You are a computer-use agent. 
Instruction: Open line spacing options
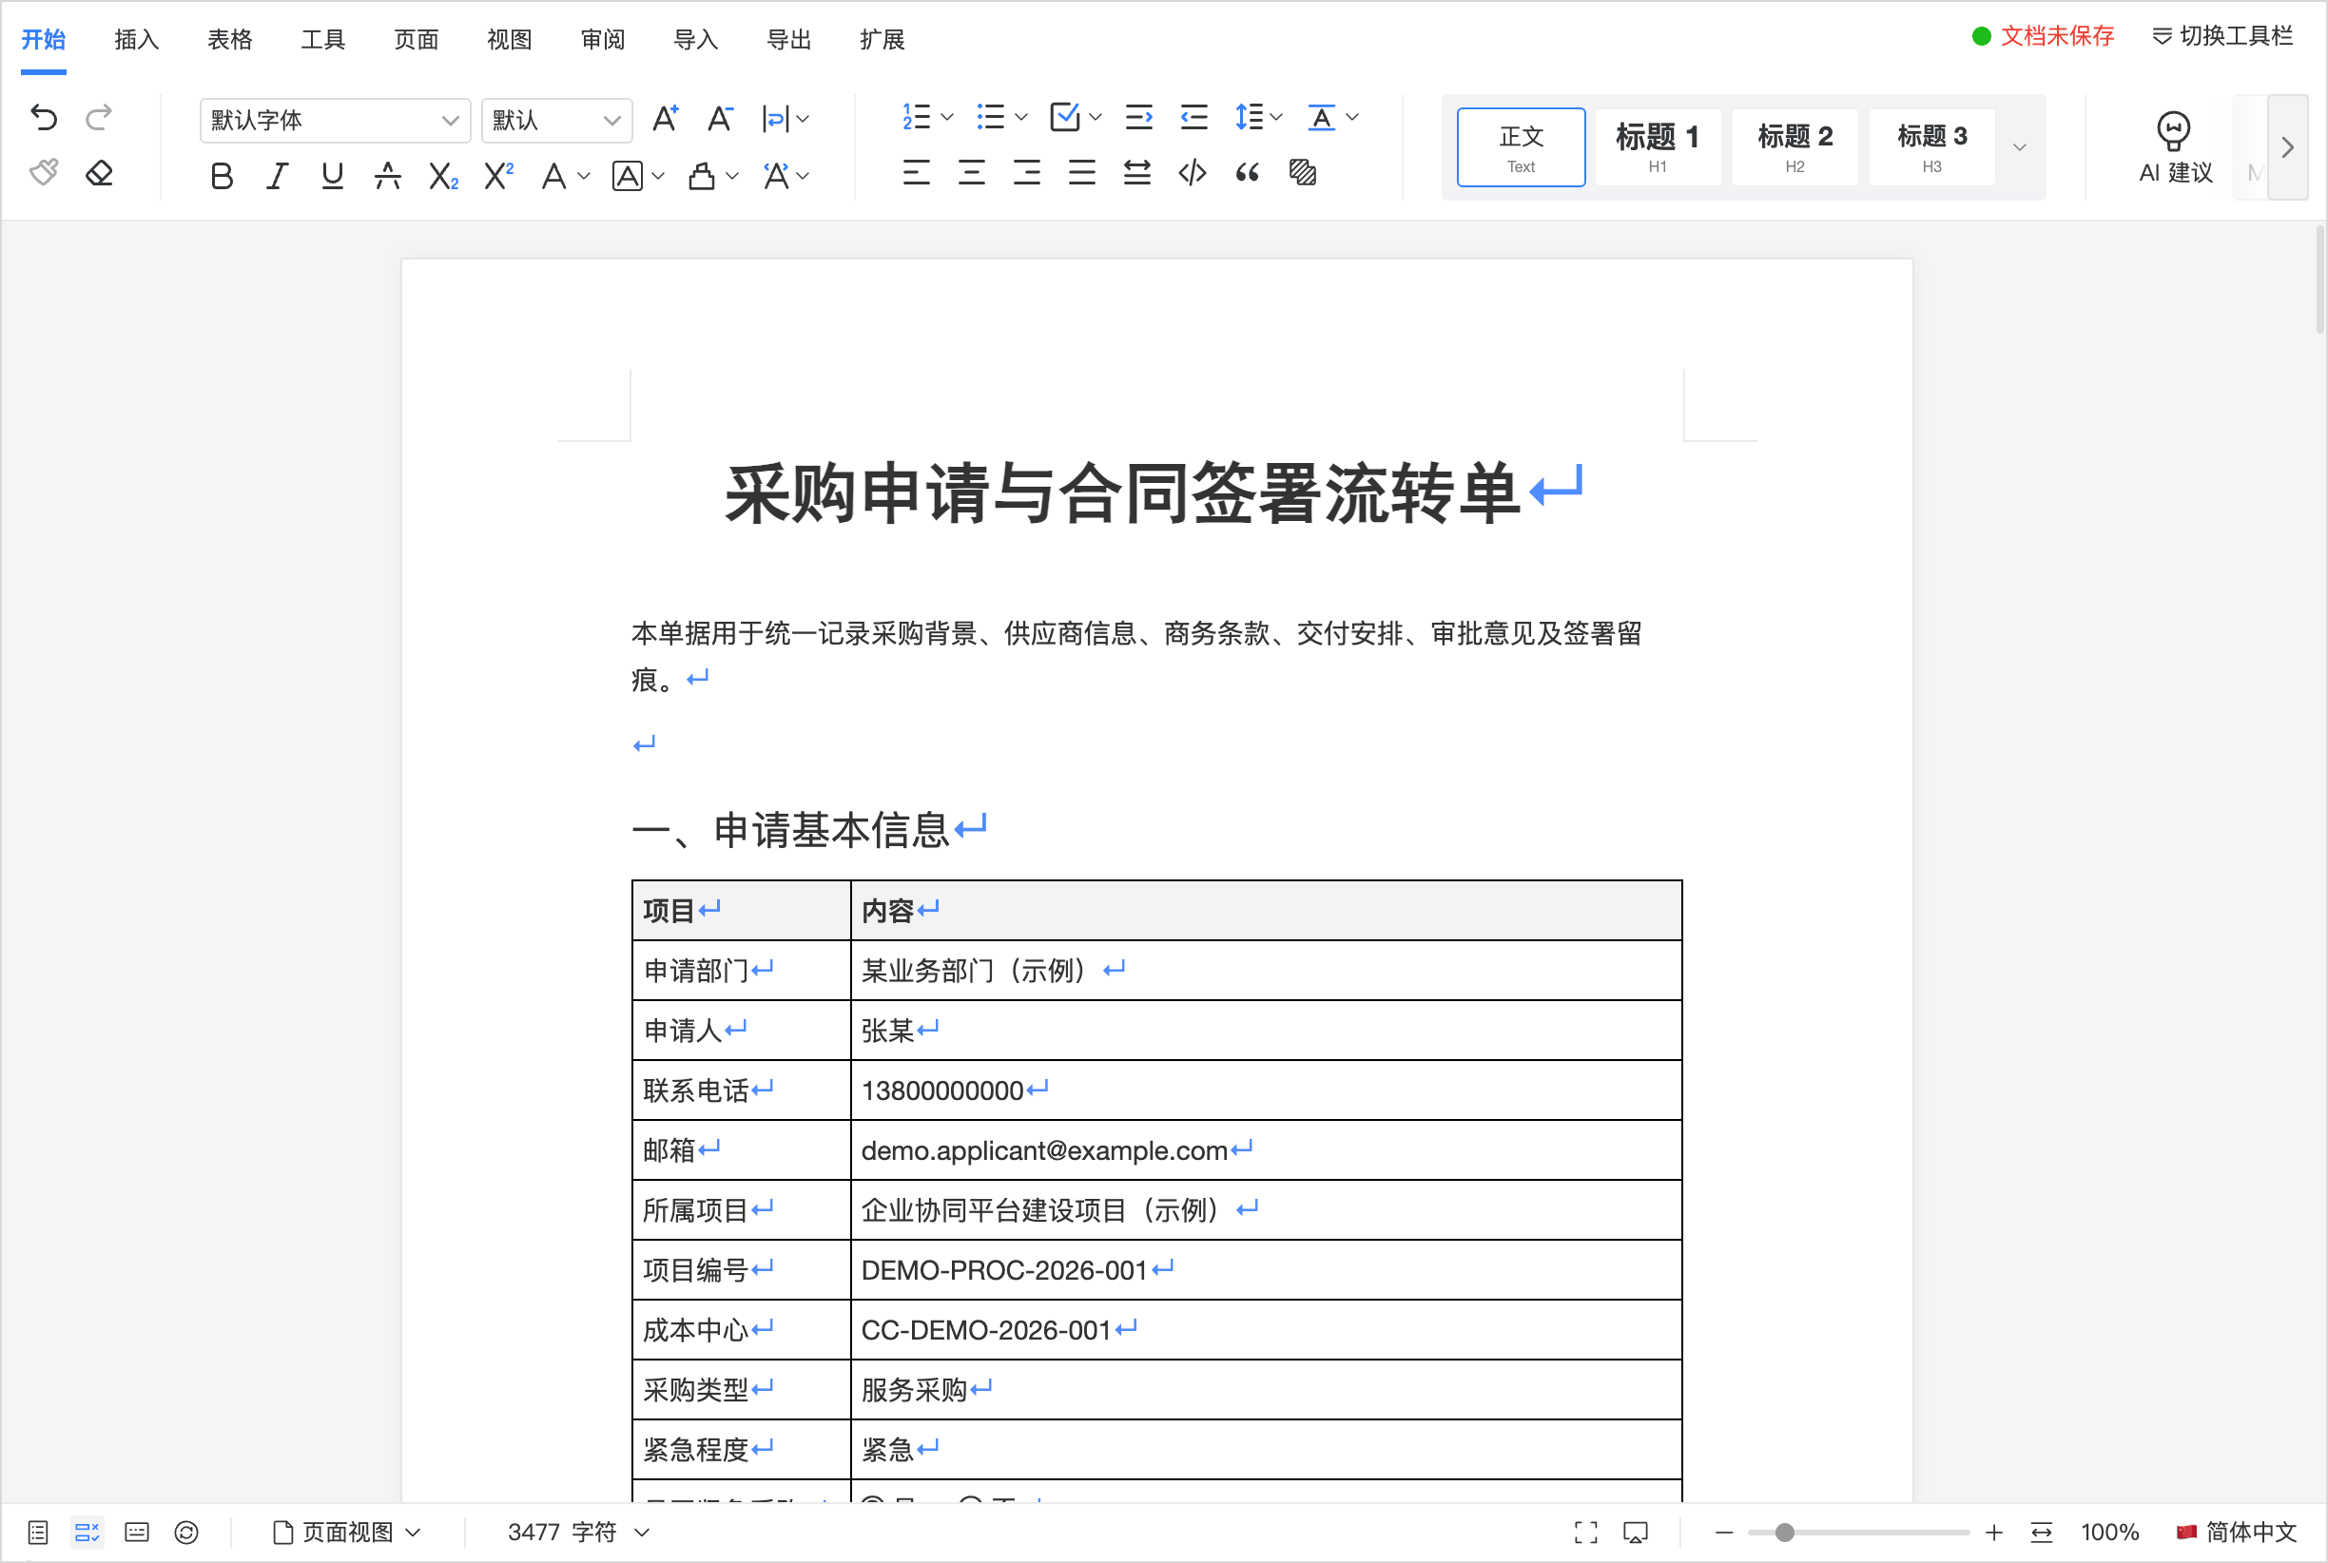click(1257, 118)
